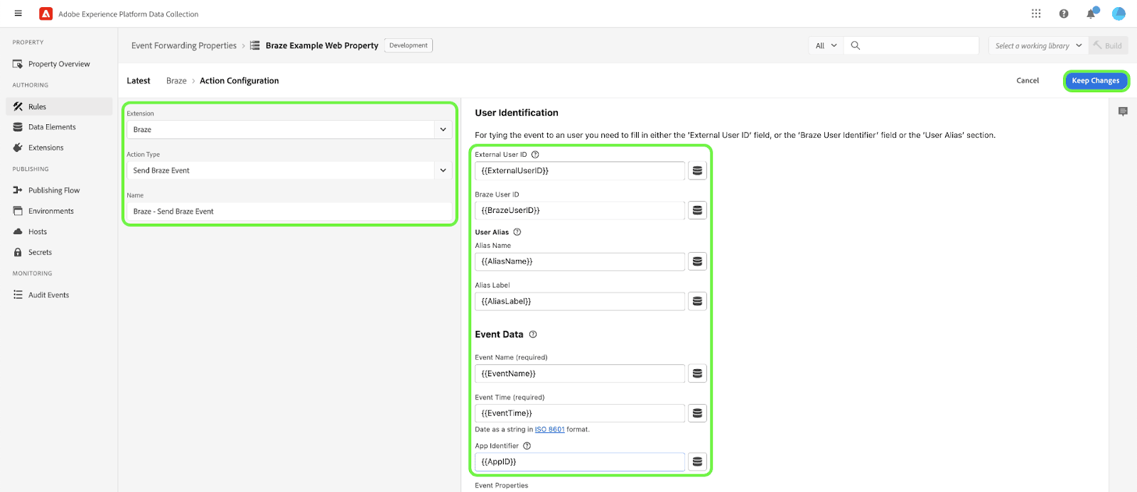Open the apps grid switcher
Viewport: 1137px width, 492px height.
(x=1036, y=13)
